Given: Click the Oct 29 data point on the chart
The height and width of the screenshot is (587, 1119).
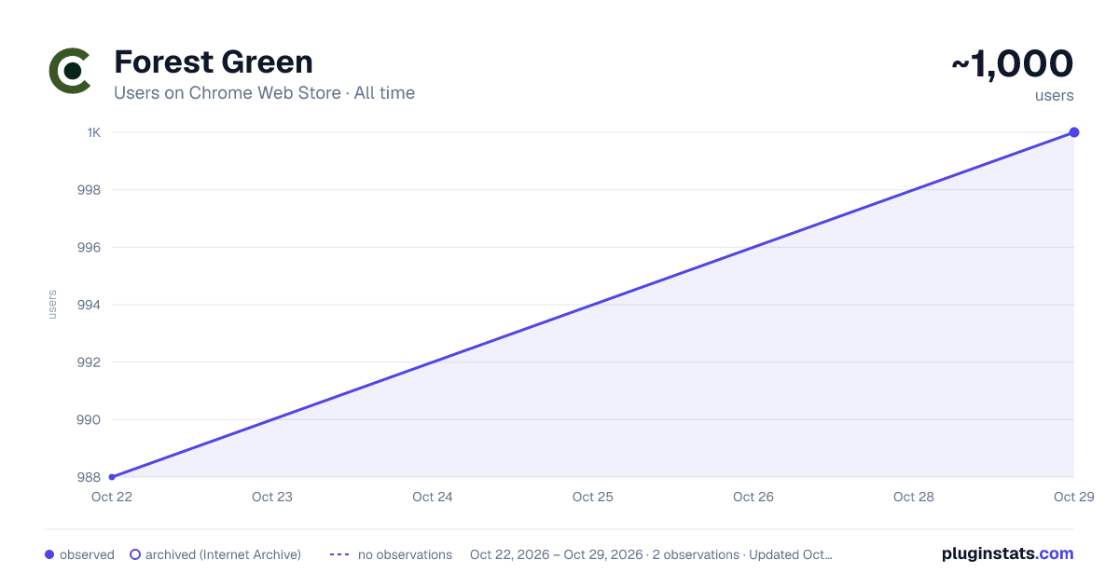Looking at the screenshot, I should (x=1074, y=132).
